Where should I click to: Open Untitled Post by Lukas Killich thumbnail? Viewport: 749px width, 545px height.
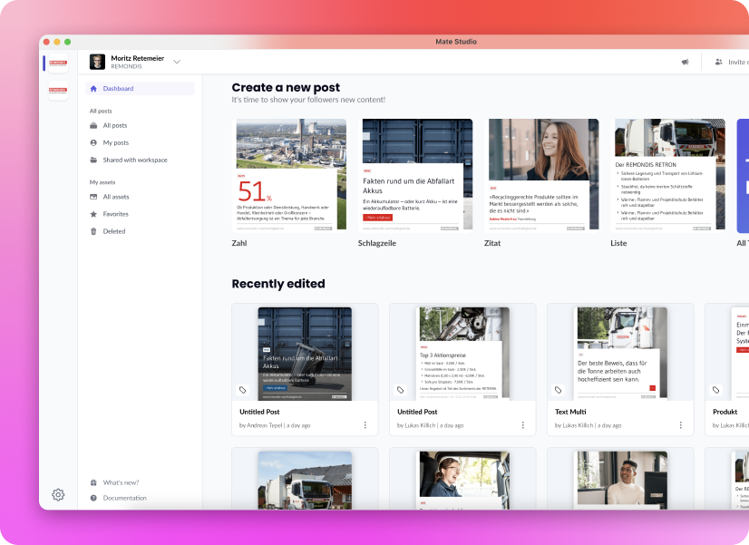coord(464,354)
